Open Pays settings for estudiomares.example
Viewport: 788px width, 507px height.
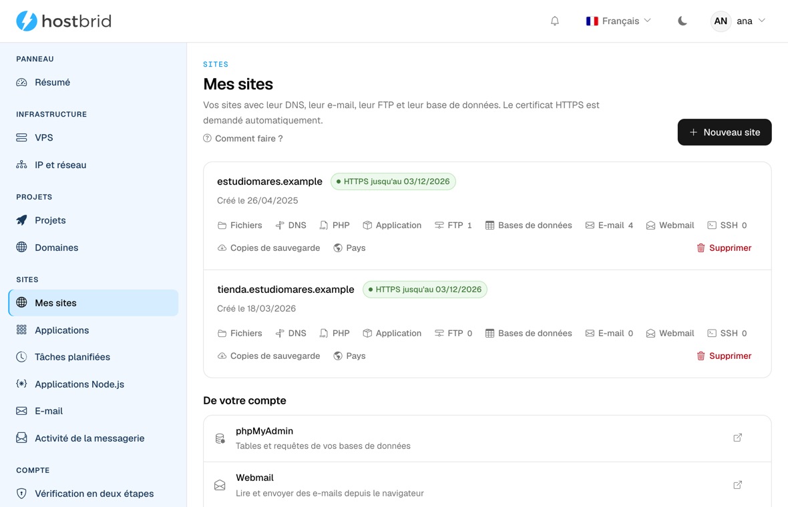point(349,248)
